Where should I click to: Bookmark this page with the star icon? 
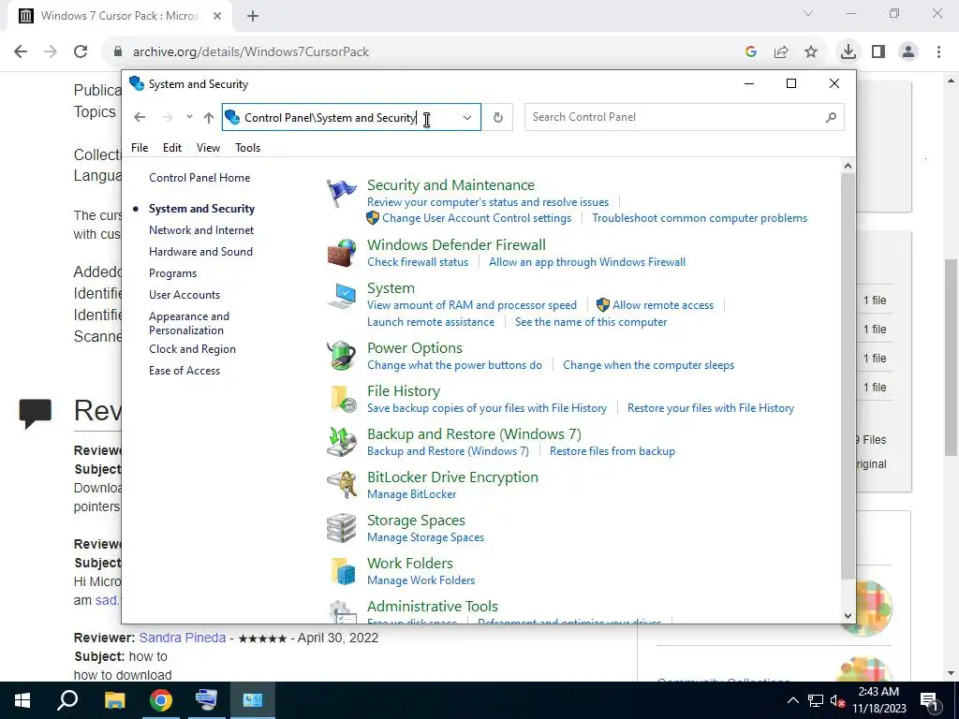811,52
